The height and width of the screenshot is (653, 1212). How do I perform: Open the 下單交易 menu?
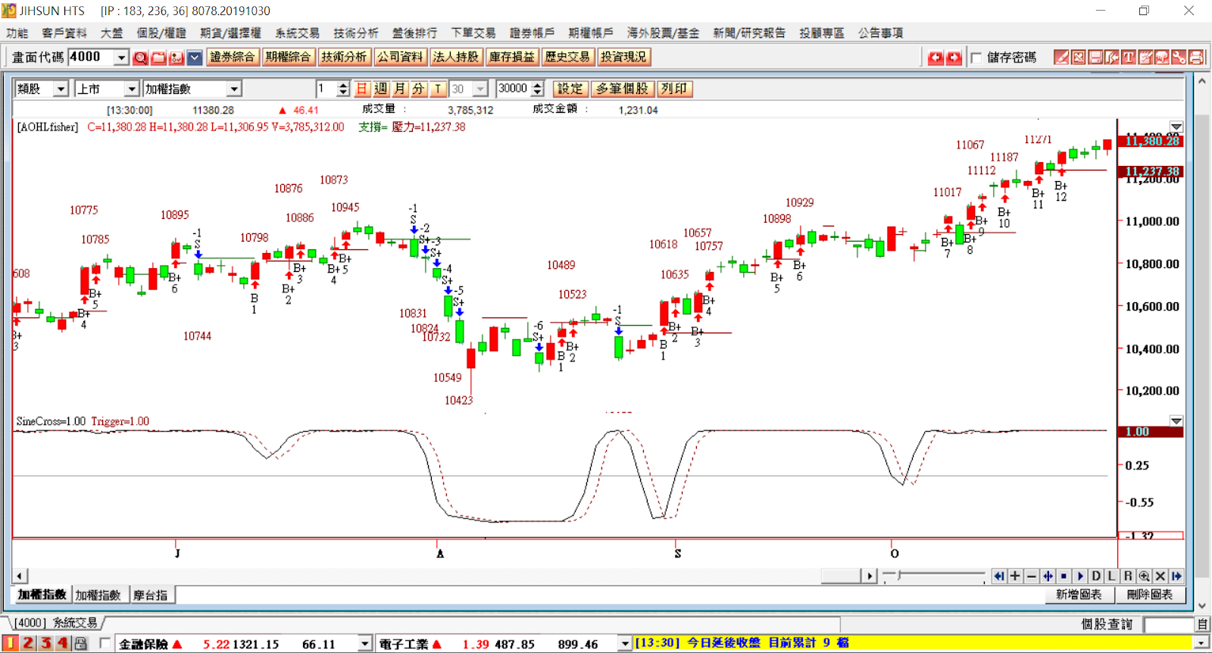pyautogui.click(x=473, y=33)
